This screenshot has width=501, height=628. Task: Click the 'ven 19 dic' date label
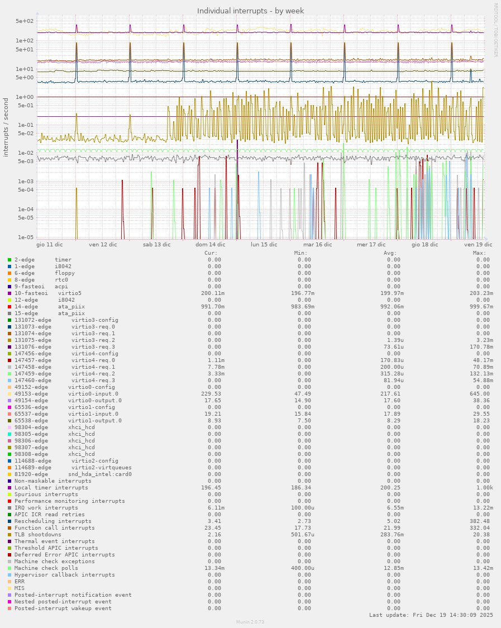pyautogui.click(x=478, y=245)
